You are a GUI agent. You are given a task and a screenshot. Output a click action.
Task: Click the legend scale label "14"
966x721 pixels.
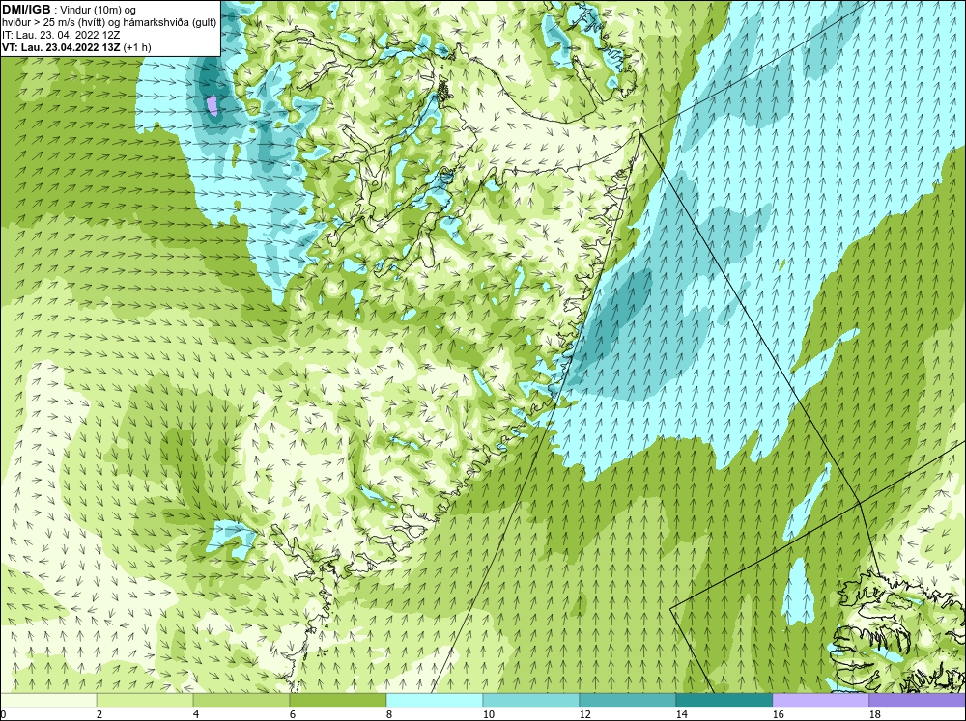(681, 714)
